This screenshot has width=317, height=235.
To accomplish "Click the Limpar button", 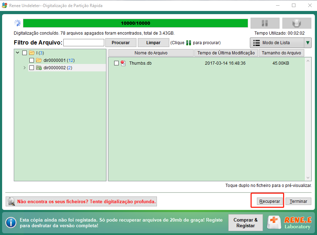I will coord(153,43).
